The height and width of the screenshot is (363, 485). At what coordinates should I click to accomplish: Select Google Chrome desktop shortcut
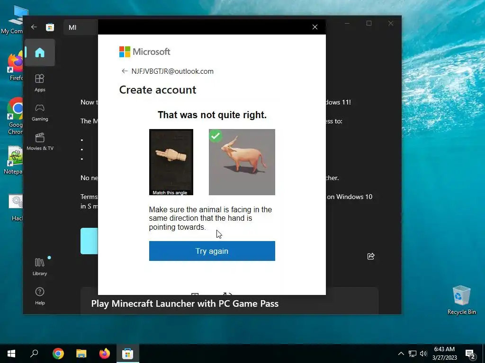pyautogui.click(x=15, y=116)
